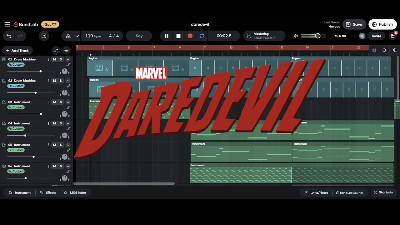
Task: Click bar 9 on the timeline ruler
Action: [180, 47]
